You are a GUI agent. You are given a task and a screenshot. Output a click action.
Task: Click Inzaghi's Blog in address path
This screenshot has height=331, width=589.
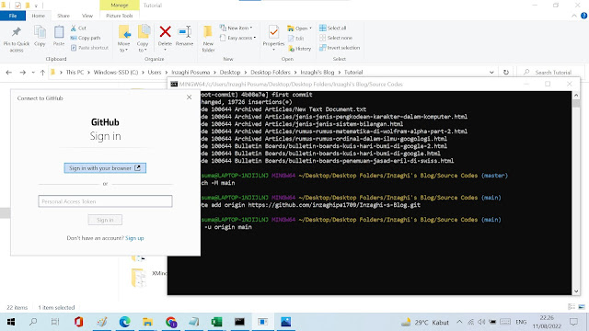tap(317, 73)
